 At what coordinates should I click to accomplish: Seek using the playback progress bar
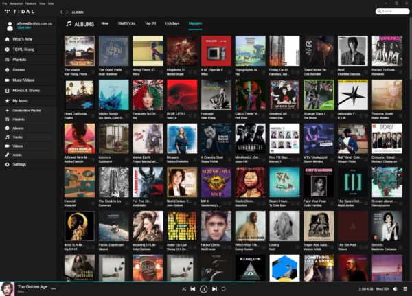(206, 282)
